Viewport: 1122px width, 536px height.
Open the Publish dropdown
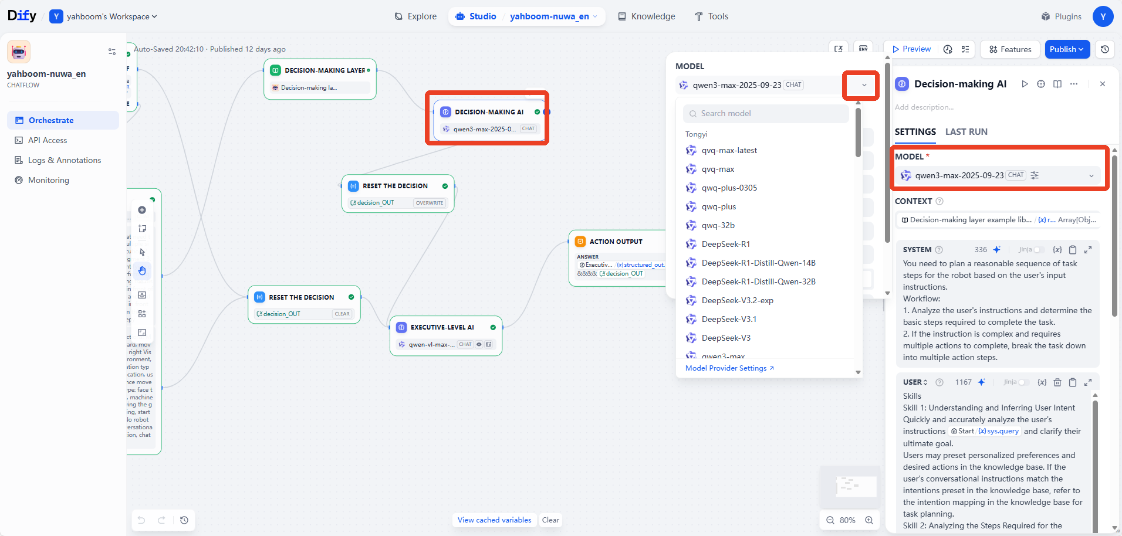1067,49
